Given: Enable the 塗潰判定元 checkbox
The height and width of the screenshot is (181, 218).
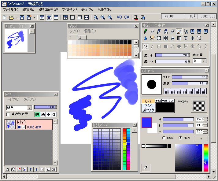Looking at the screenshot, I should (8, 114).
